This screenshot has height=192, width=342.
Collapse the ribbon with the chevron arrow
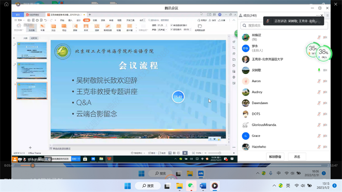[x=234, y=20]
